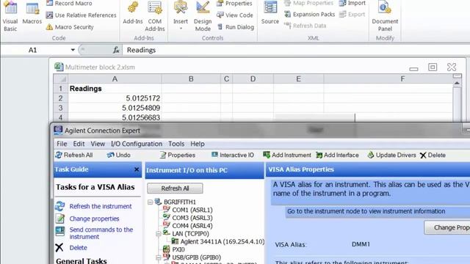
Task: Click Add Instrument
Action: point(287,155)
